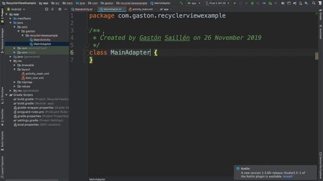Screen dimensions: 323x181
Task: Collapse the res folder
Action: tap(11, 61)
